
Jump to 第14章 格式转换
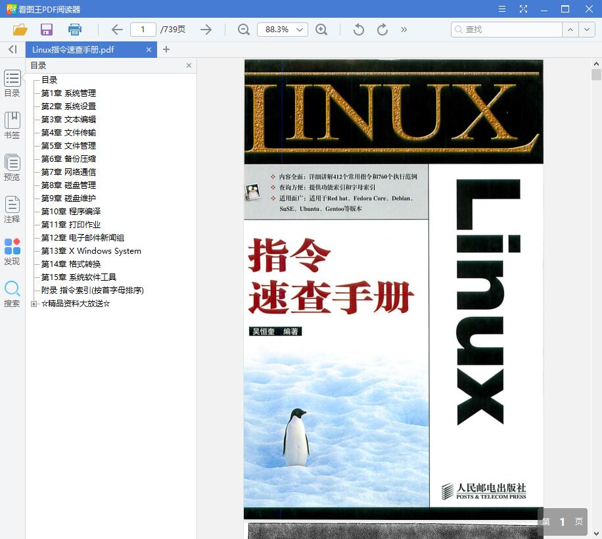(x=70, y=264)
